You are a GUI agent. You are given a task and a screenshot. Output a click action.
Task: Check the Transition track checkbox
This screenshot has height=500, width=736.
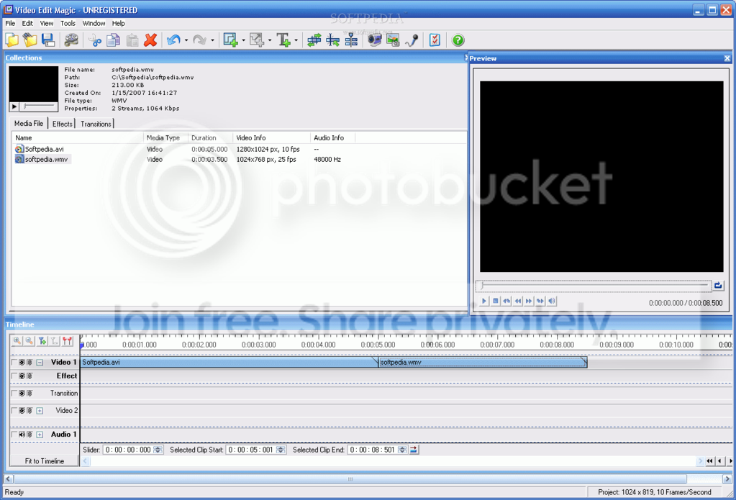[14, 394]
